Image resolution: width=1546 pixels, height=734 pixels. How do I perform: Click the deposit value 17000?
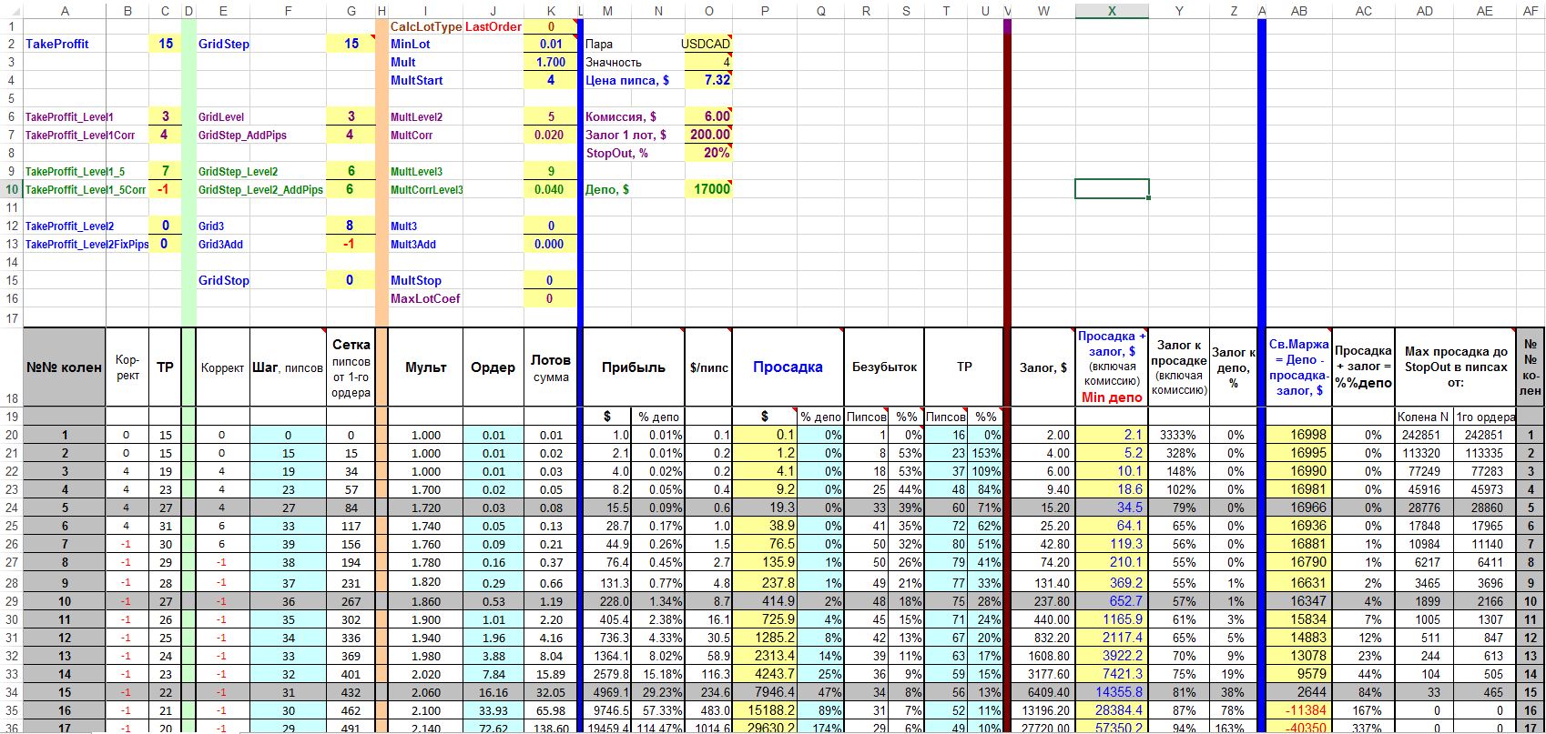click(x=707, y=189)
